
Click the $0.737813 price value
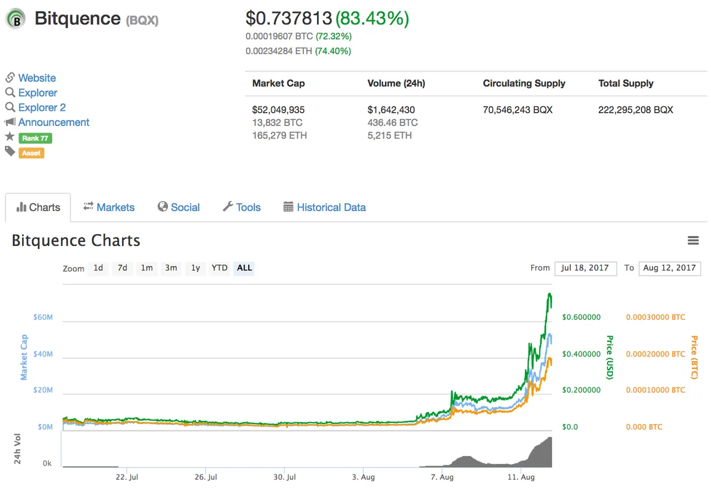click(x=289, y=18)
